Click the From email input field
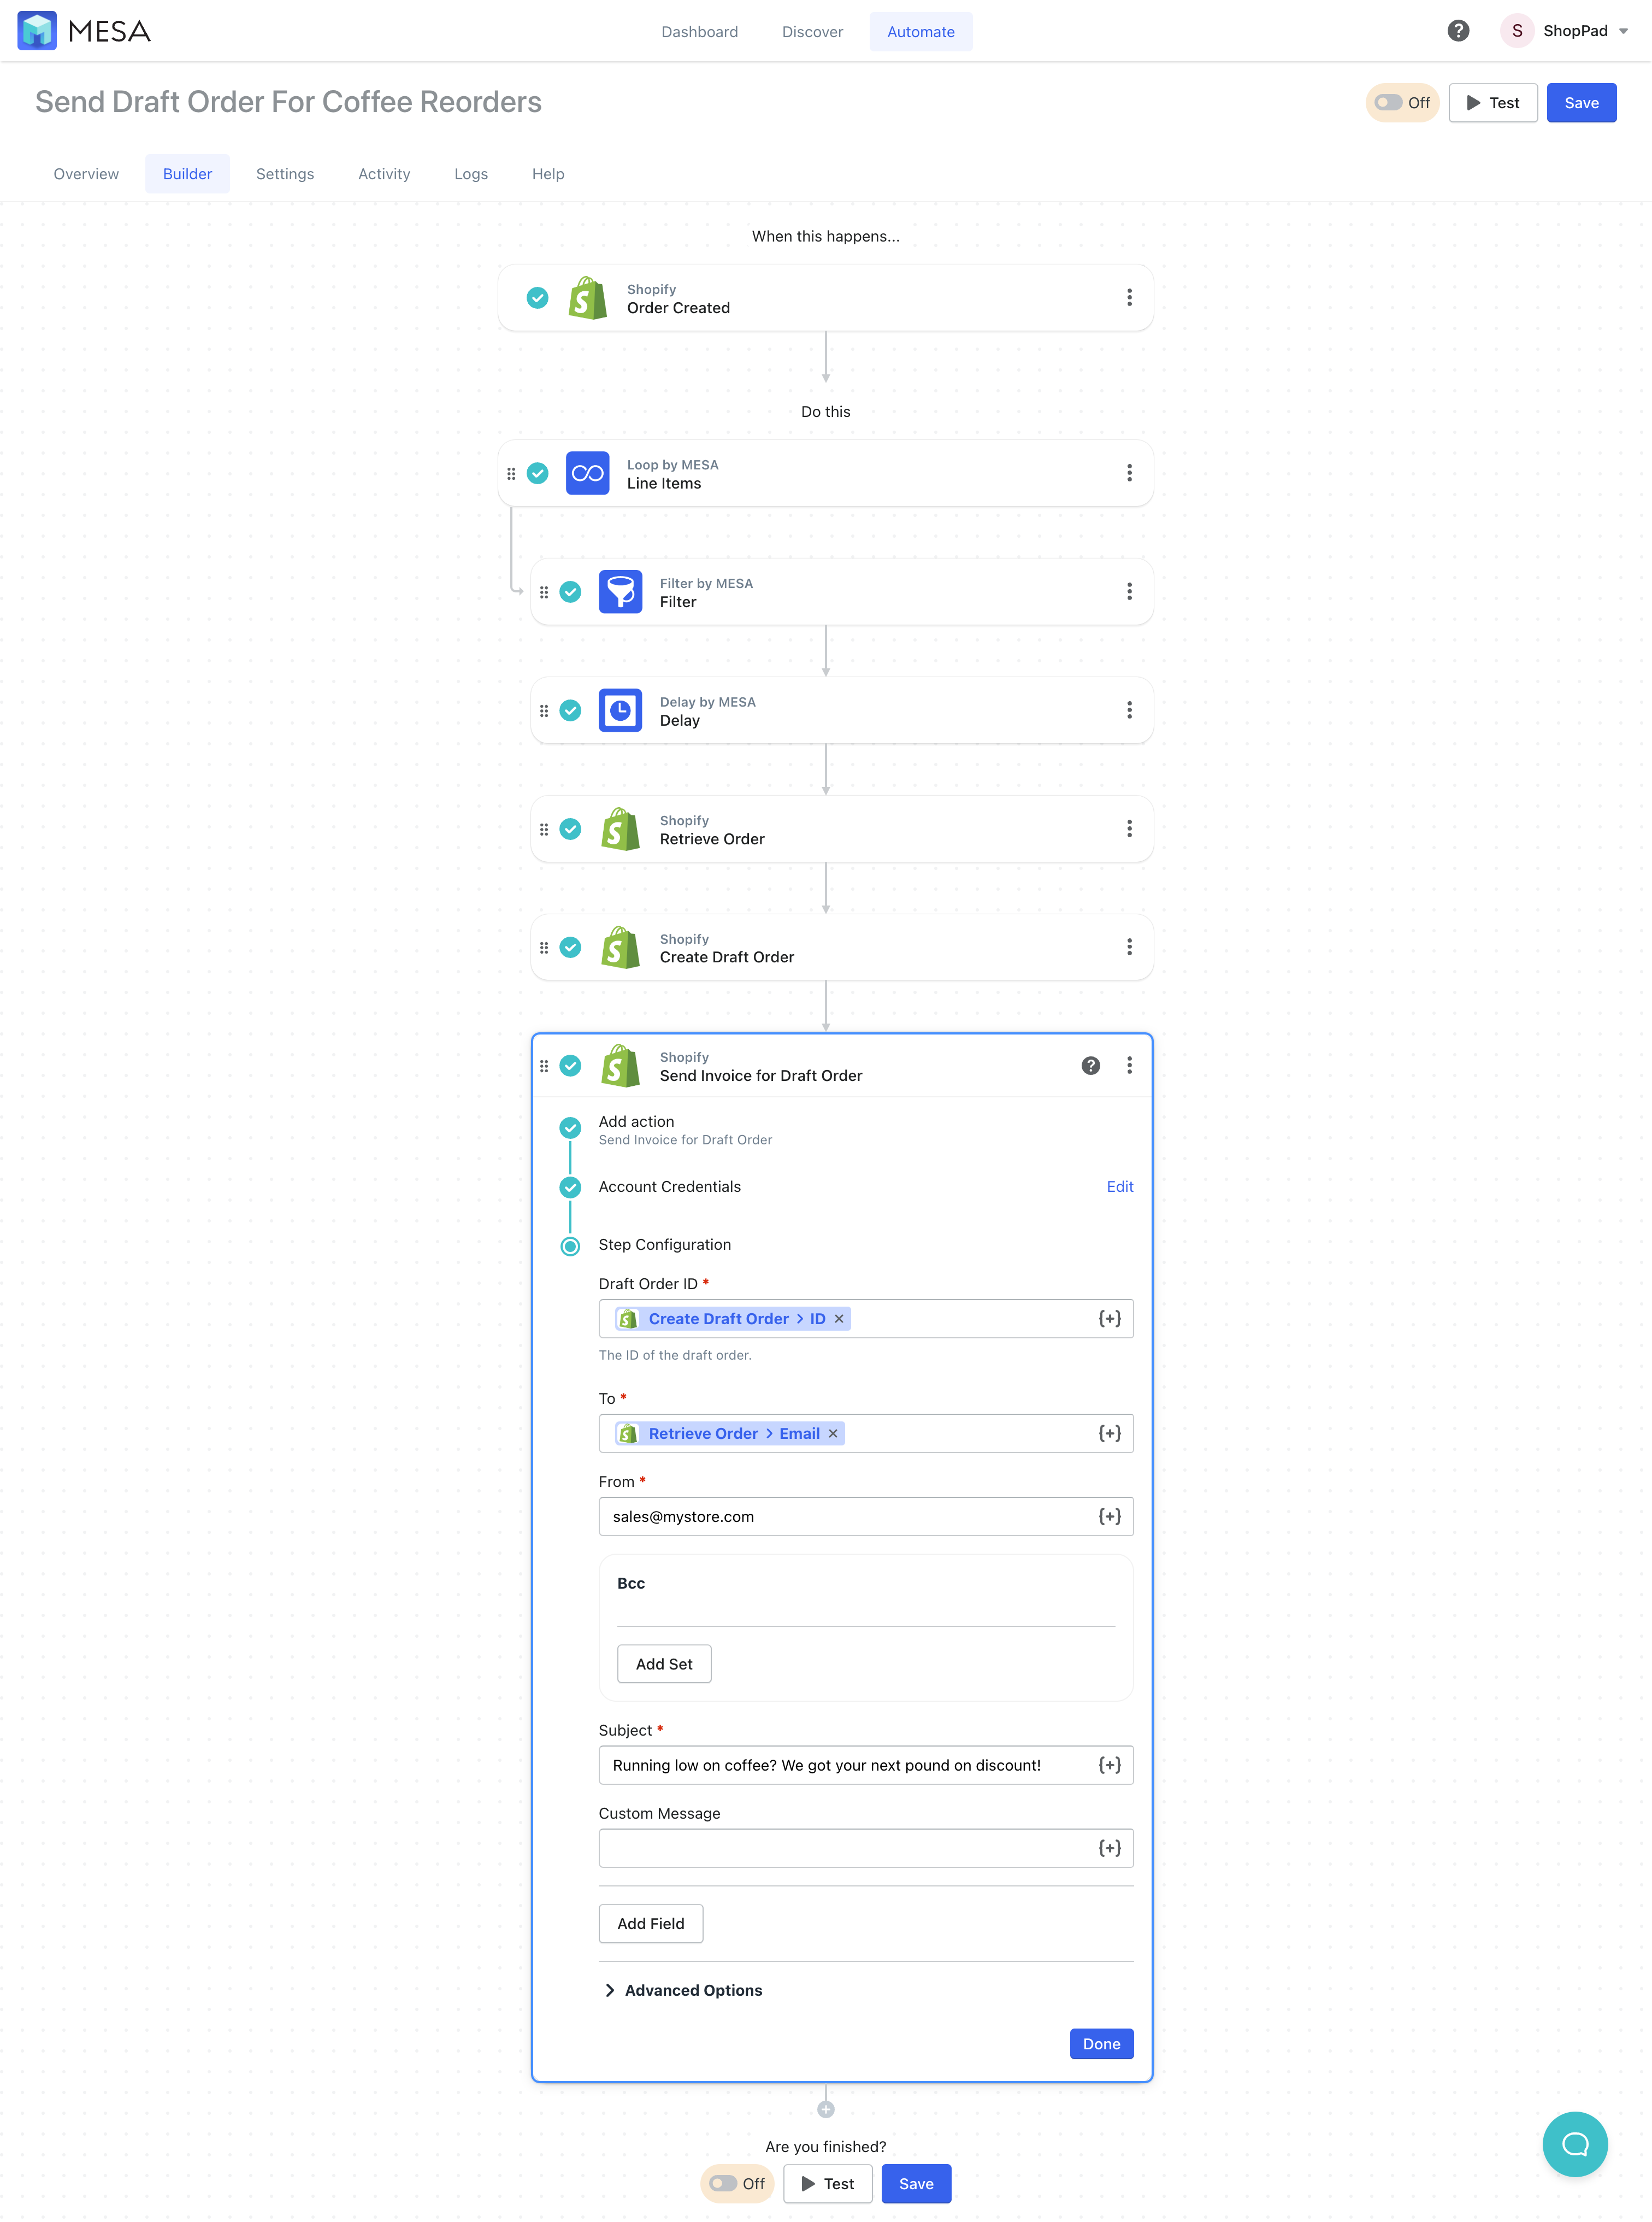The height and width of the screenshot is (2222, 1652). point(865,1516)
